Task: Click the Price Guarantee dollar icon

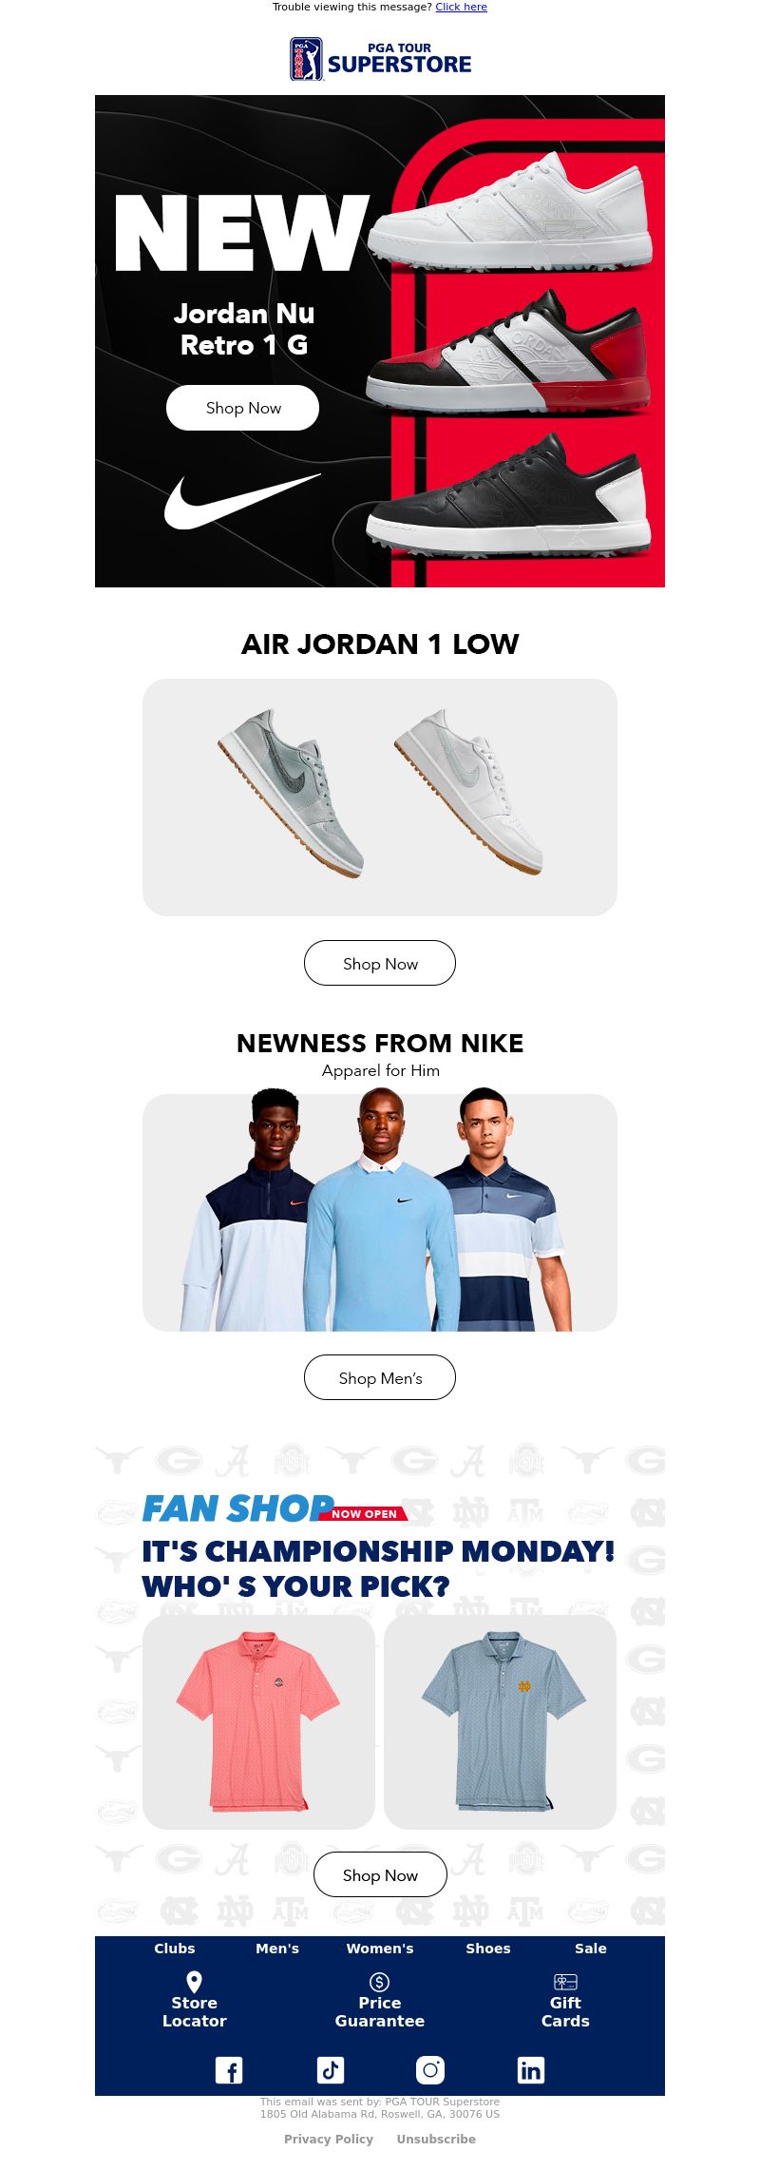Action: [x=380, y=1982]
